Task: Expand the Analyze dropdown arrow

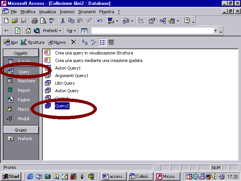Action: pos(132,21)
